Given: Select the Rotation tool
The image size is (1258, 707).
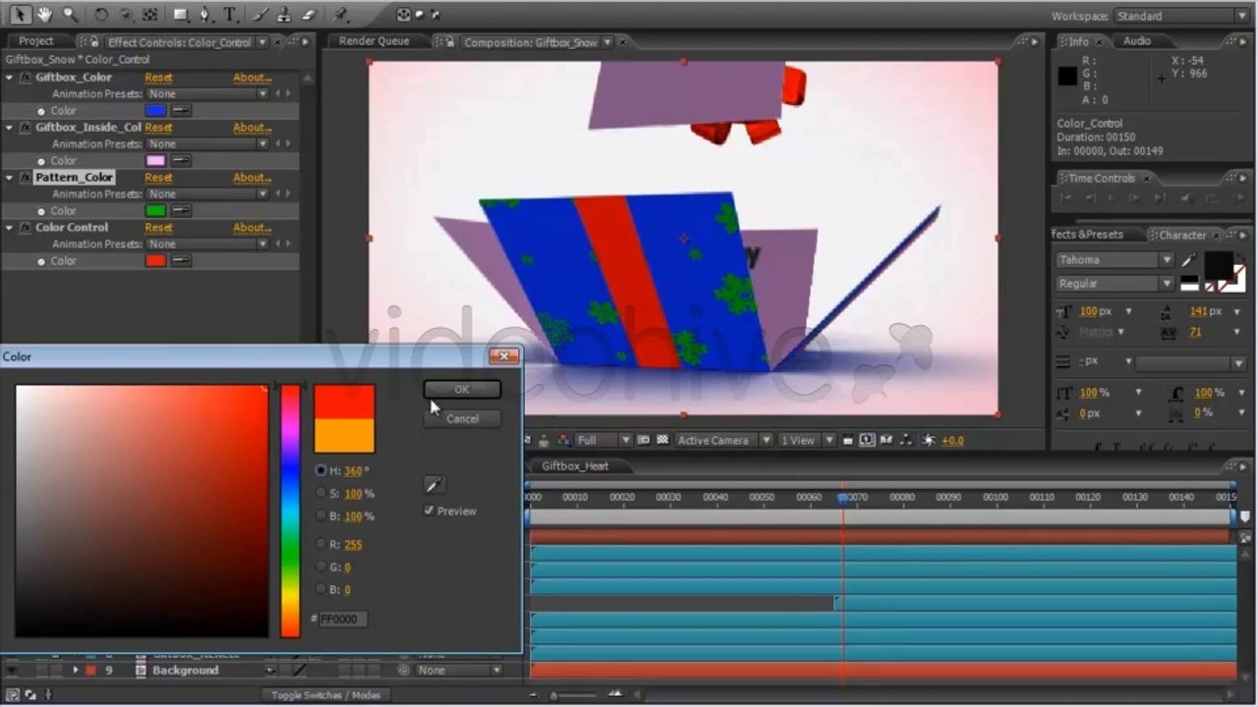Looking at the screenshot, I should pos(101,14).
